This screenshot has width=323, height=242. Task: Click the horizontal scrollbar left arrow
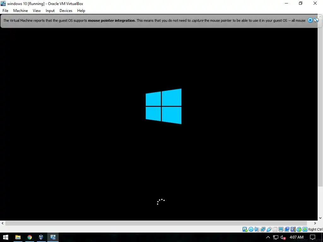[3, 223]
